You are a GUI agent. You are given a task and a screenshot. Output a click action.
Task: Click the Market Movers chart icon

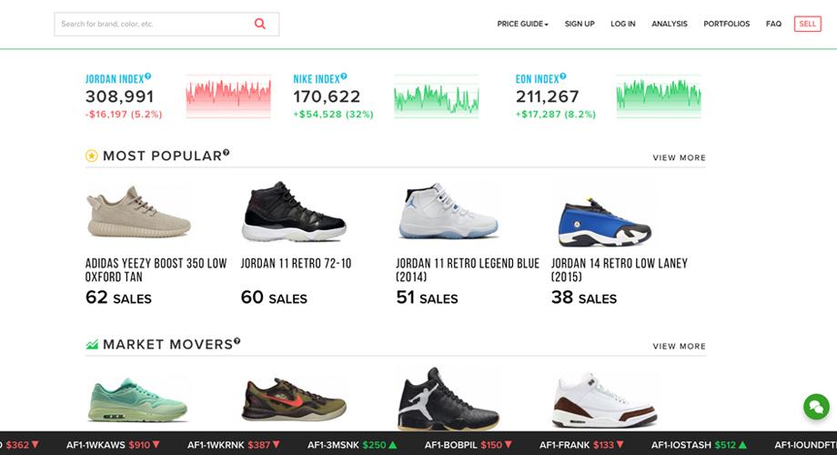tap(92, 345)
